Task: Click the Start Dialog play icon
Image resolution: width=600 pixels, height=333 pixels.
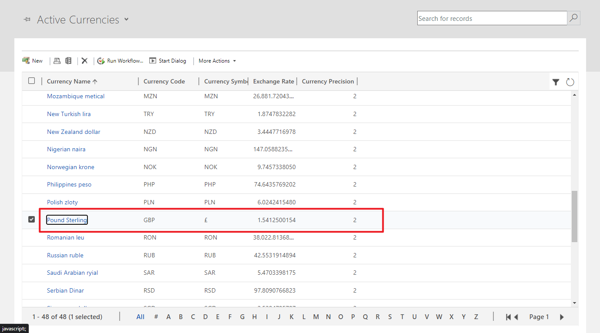Action: pyautogui.click(x=152, y=60)
